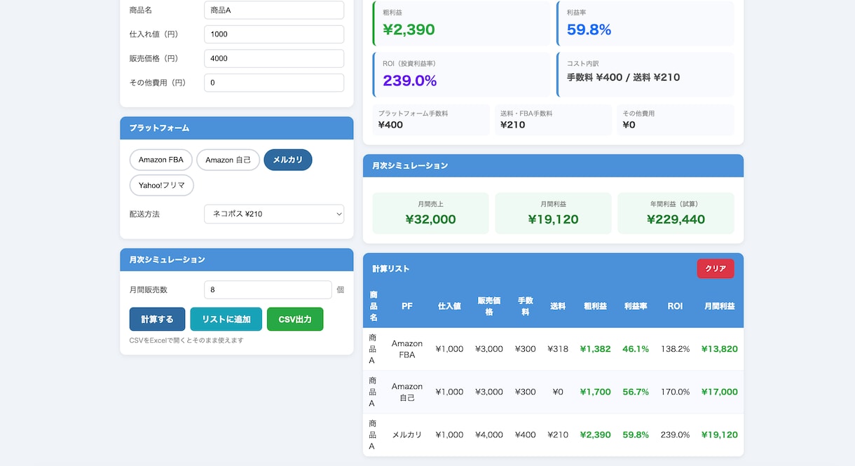Click the CSV出力 button
The image size is (855, 466).
(x=295, y=319)
